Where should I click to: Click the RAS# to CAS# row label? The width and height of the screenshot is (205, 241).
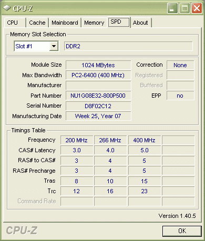coord(37,160)
